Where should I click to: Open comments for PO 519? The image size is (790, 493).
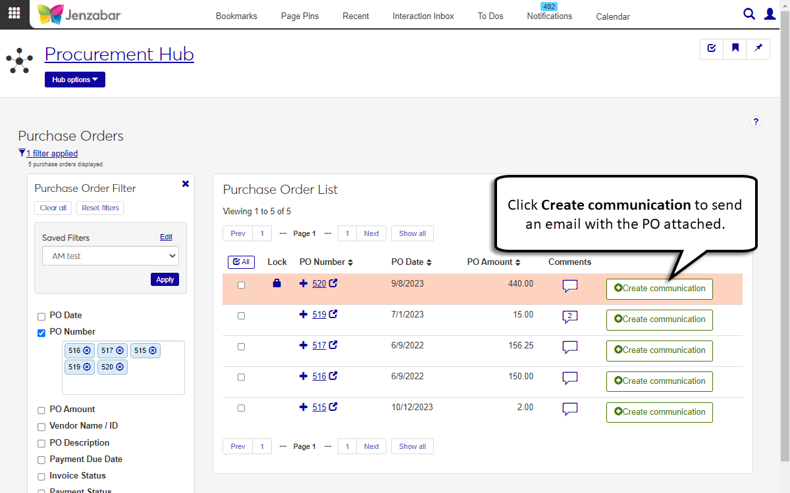[x=570, y=317]
